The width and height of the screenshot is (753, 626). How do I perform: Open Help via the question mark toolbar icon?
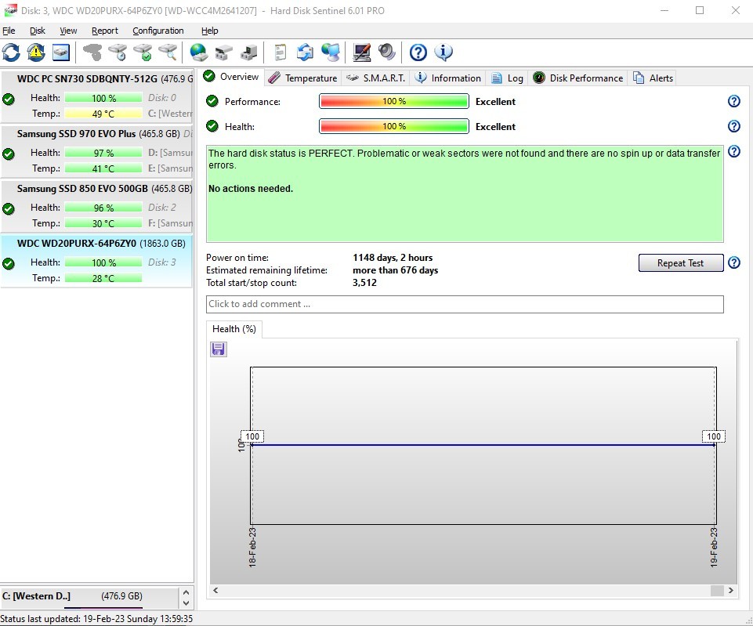[x=418, y=52]
